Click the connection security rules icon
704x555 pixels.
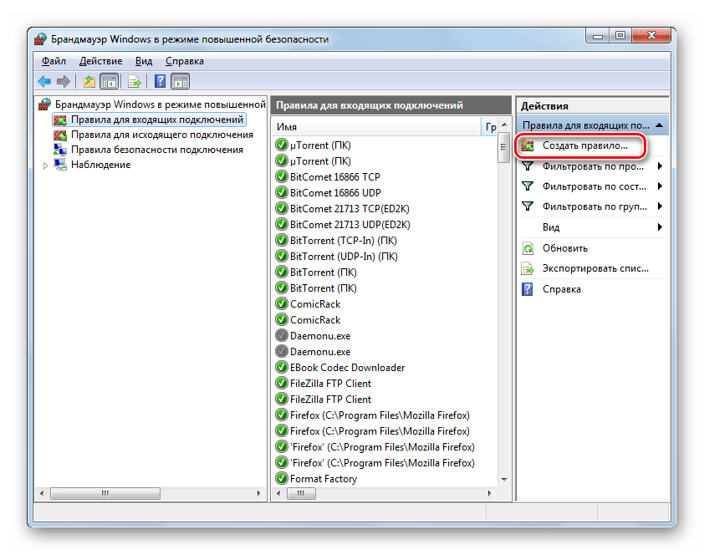(x=59, y=150)
